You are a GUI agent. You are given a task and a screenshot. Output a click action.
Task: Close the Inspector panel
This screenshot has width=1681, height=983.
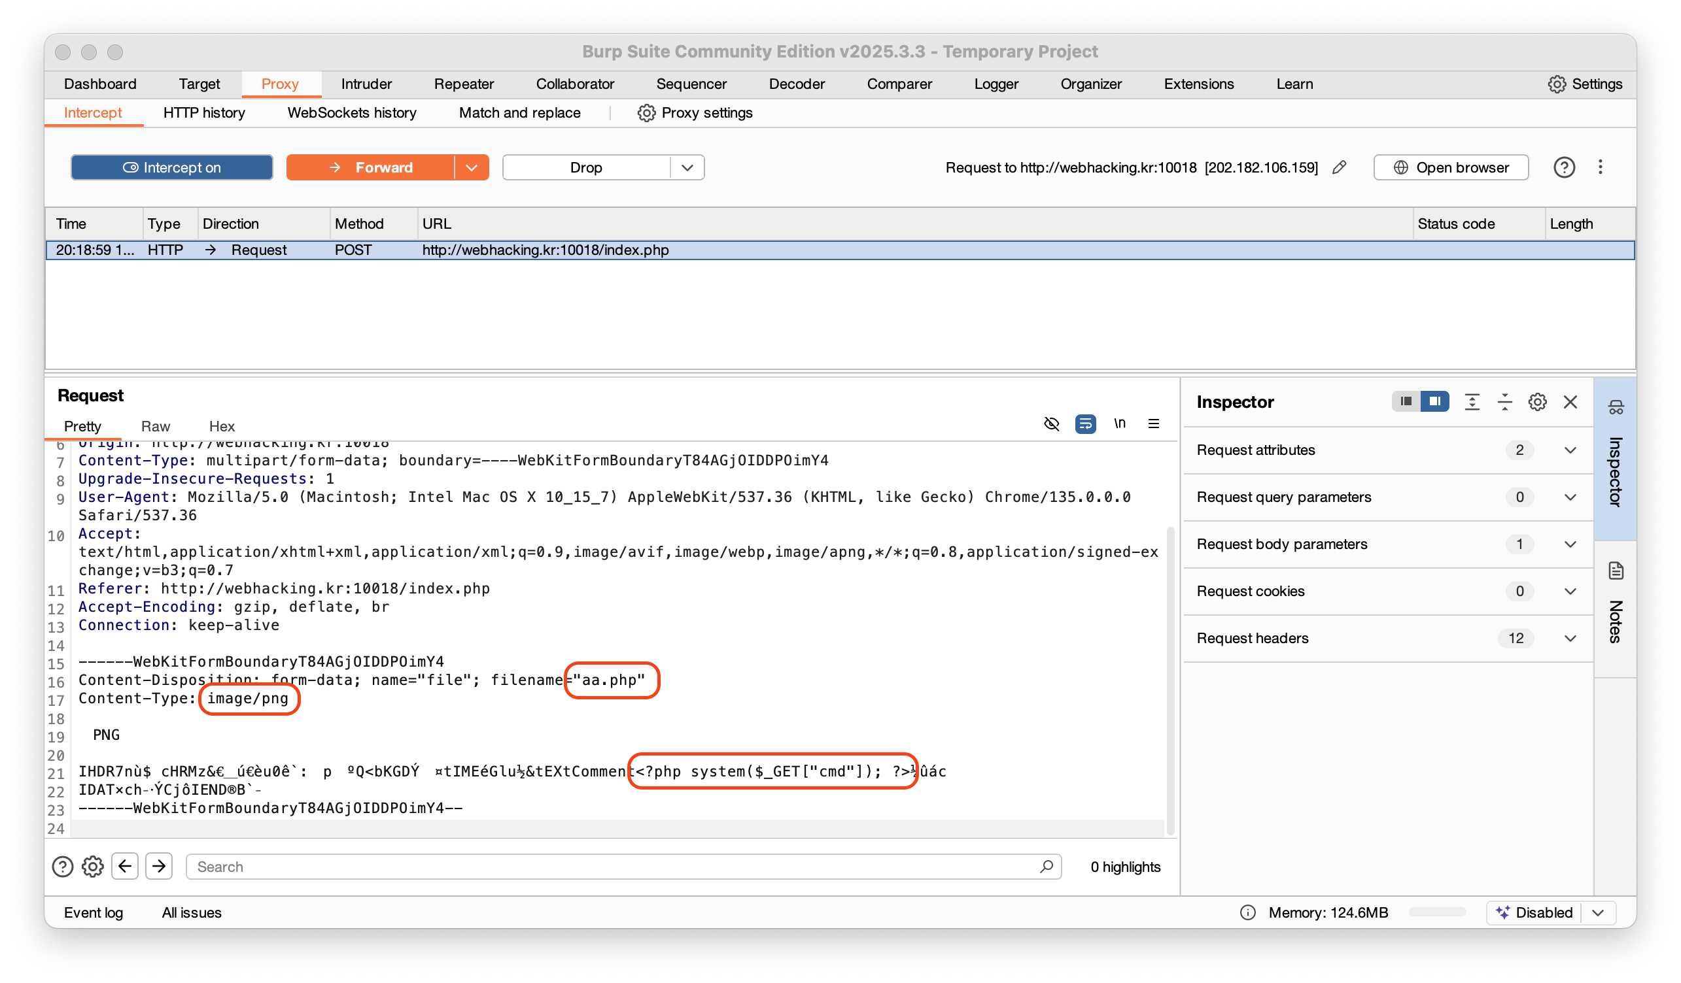pyautogui.click(x=1570, y=402)
